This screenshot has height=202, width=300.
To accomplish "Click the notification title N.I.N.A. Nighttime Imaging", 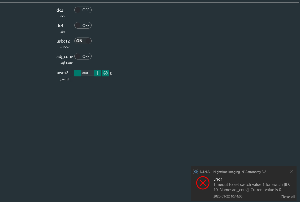I will (233, 172).
